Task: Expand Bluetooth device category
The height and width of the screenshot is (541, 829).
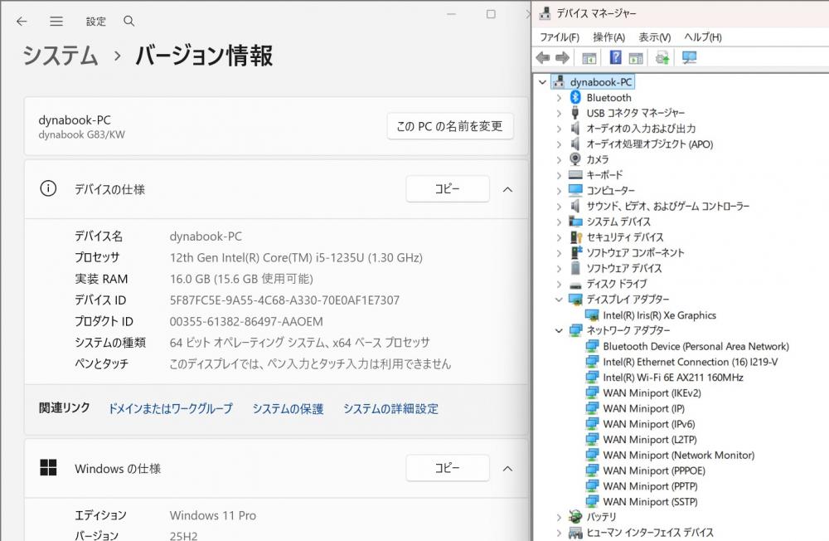Action: pos(559,98)
